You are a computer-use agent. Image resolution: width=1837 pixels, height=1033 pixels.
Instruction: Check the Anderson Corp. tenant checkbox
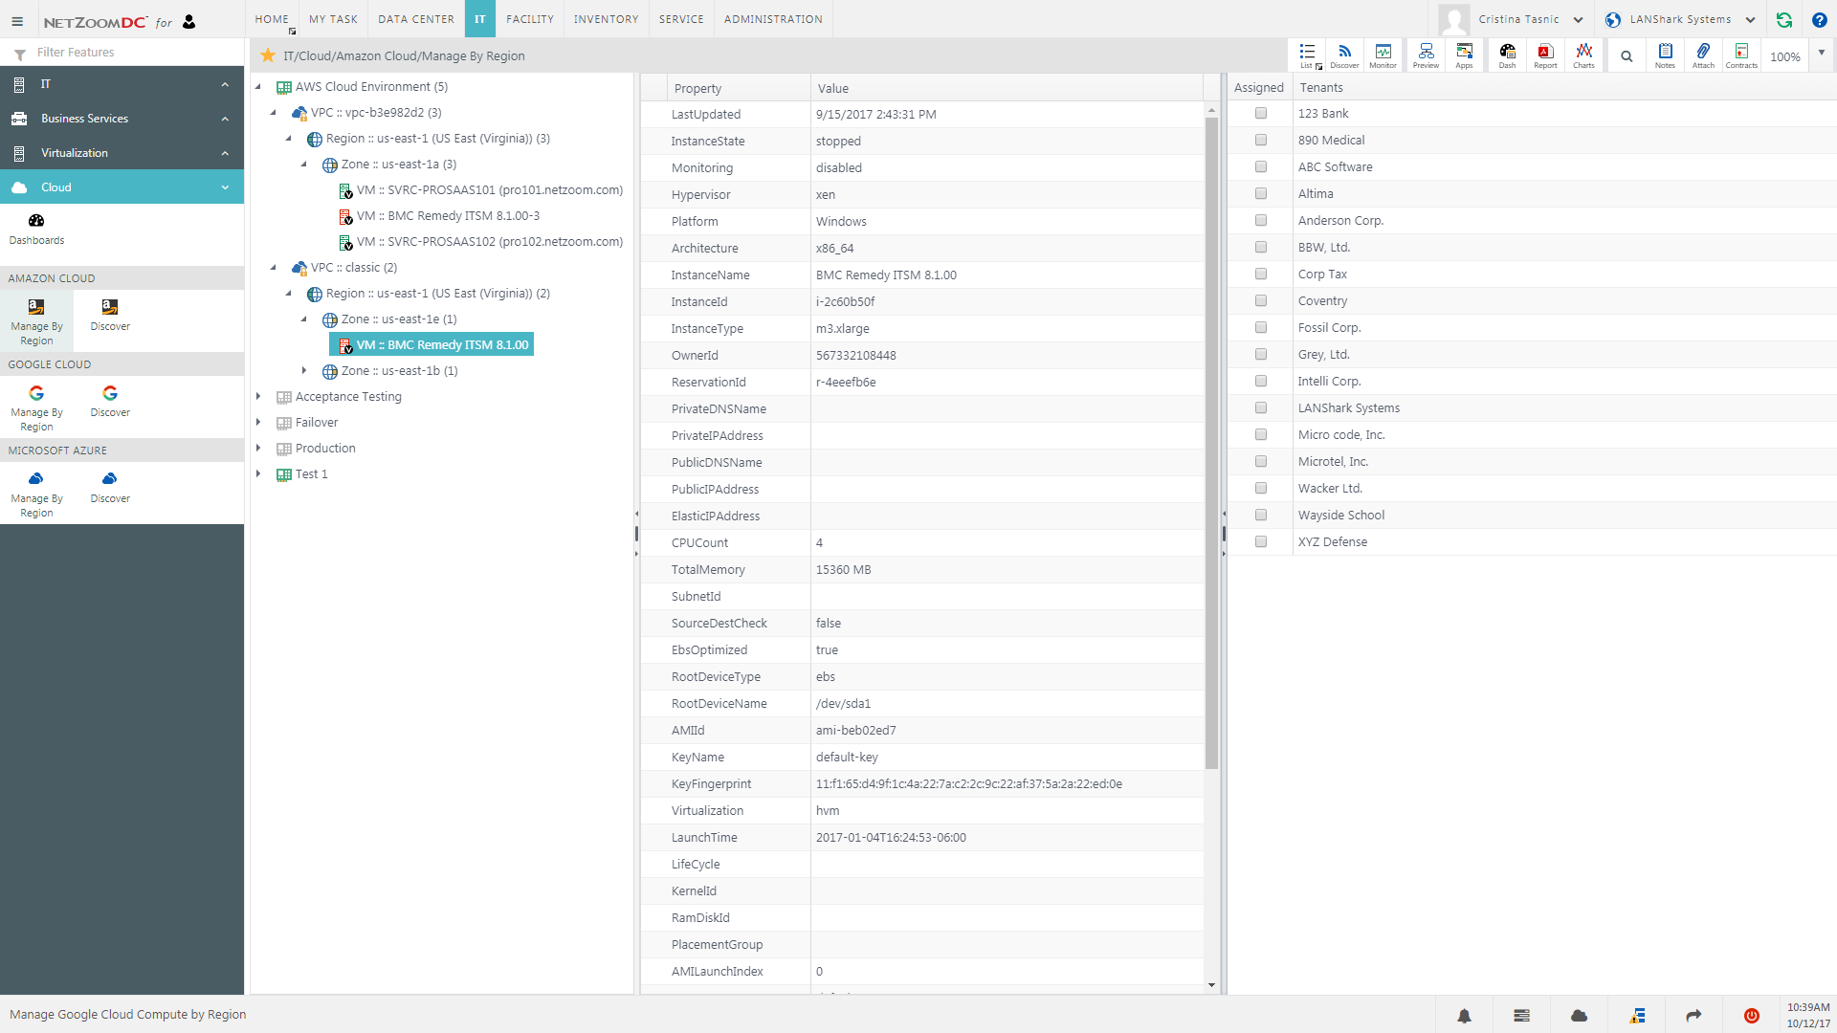[1261, 221]
